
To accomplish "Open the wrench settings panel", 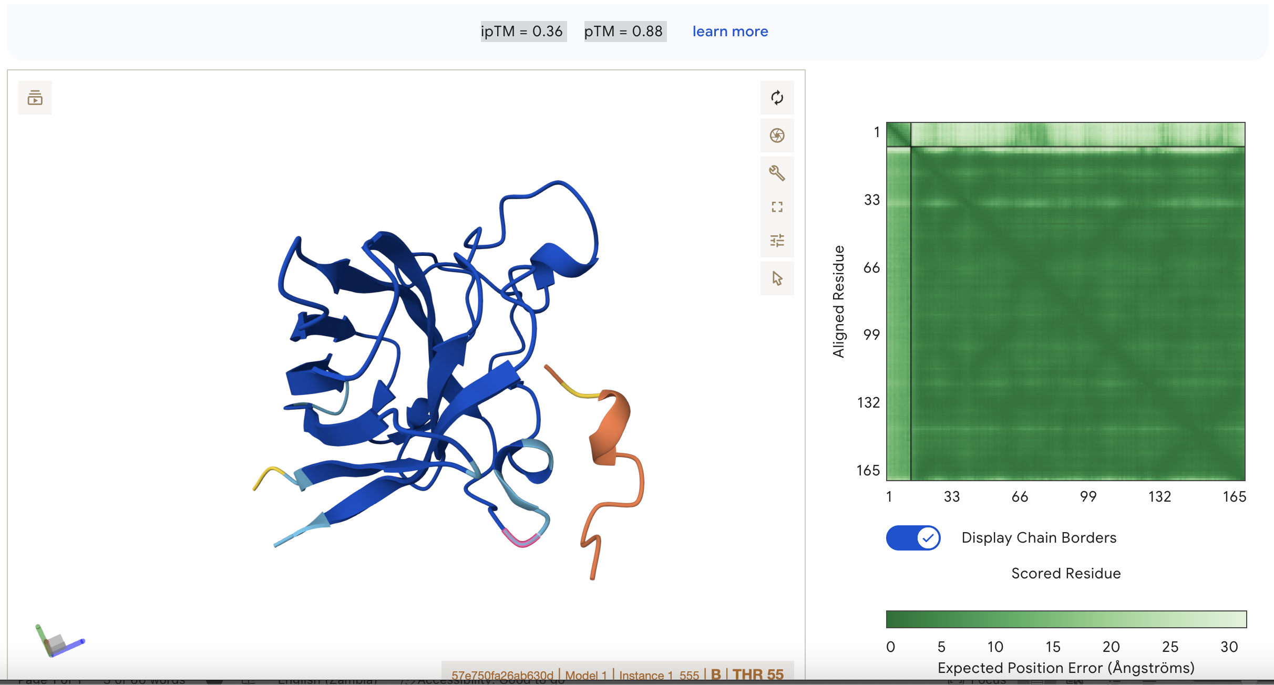I will pyautogui.click(x=777, y=173).
